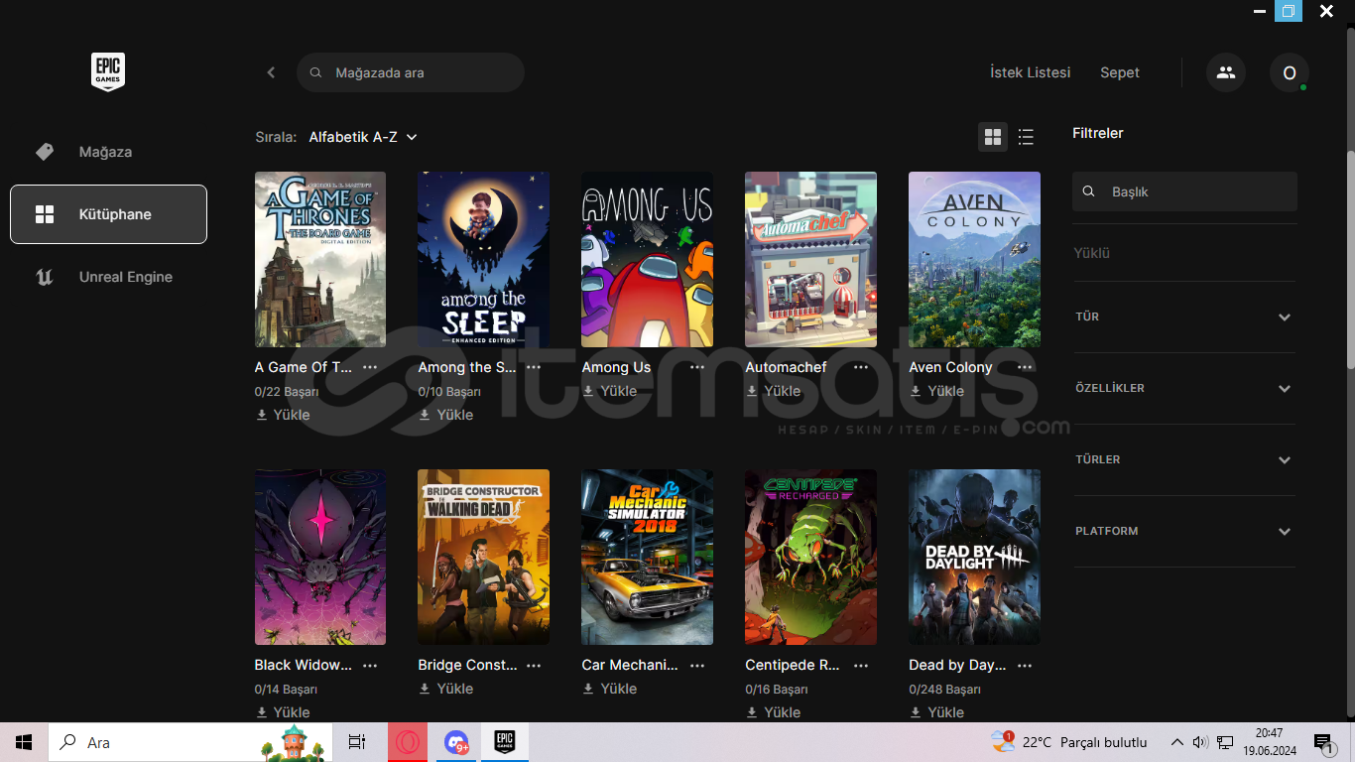
Task: Open the Among Us cover thumbnail
Action: (x=648, y=260)
